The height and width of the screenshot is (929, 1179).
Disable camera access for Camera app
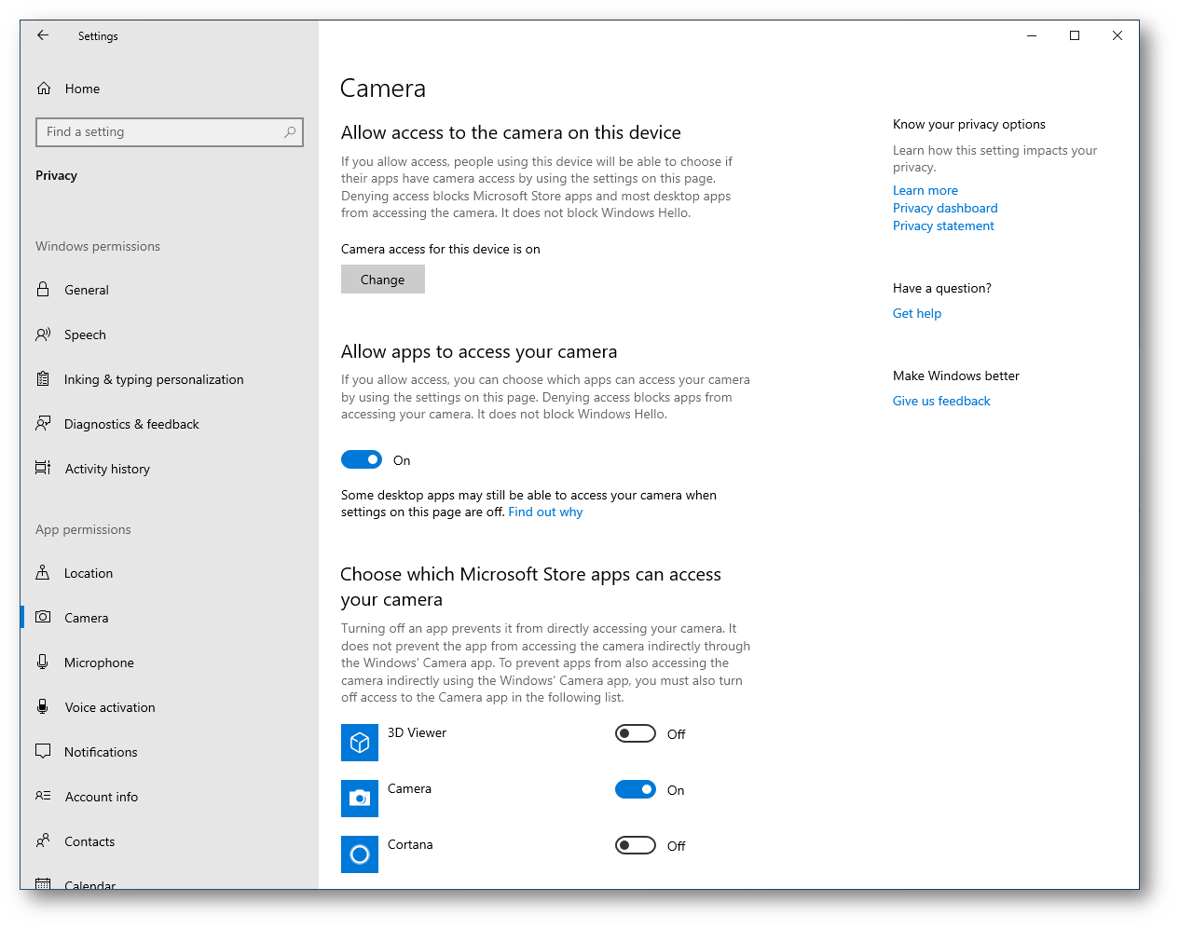click(636, 789)
